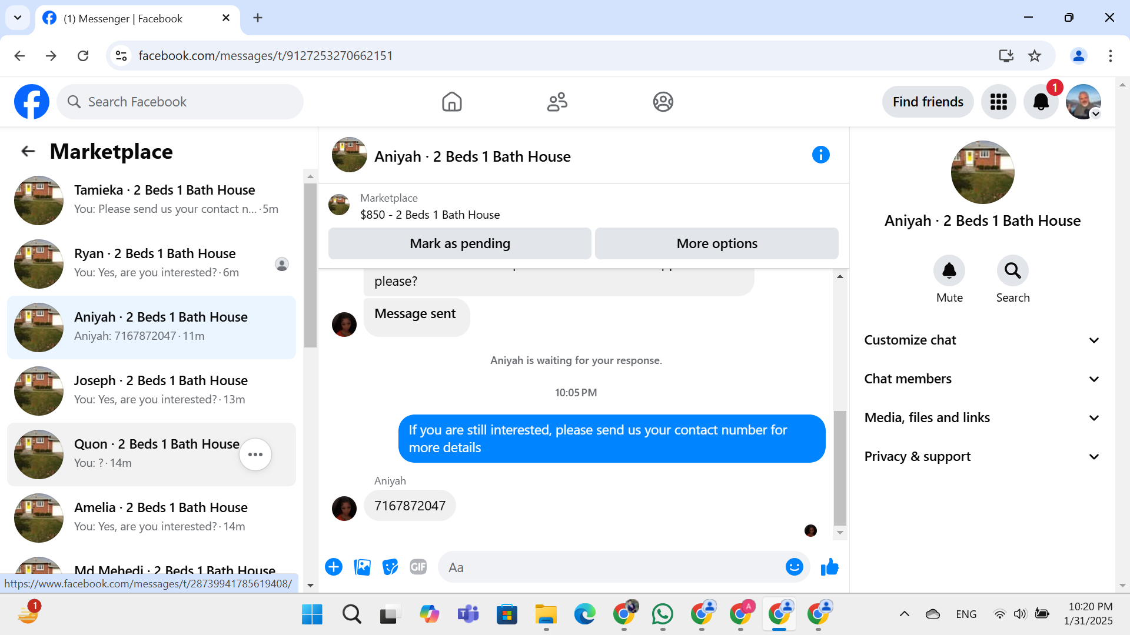Viewport: 1130px width, 635px height.
Task: Click Aniyah's avatar beside the phone number
Action: (344, 509)
